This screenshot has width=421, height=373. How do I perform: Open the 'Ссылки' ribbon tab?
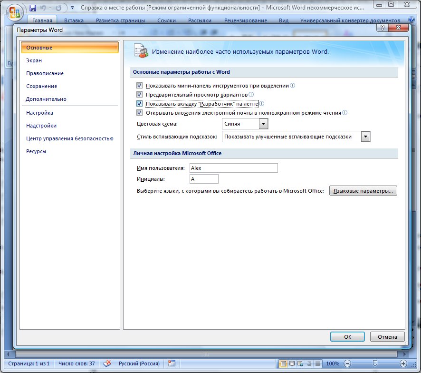tap(166, 20)
